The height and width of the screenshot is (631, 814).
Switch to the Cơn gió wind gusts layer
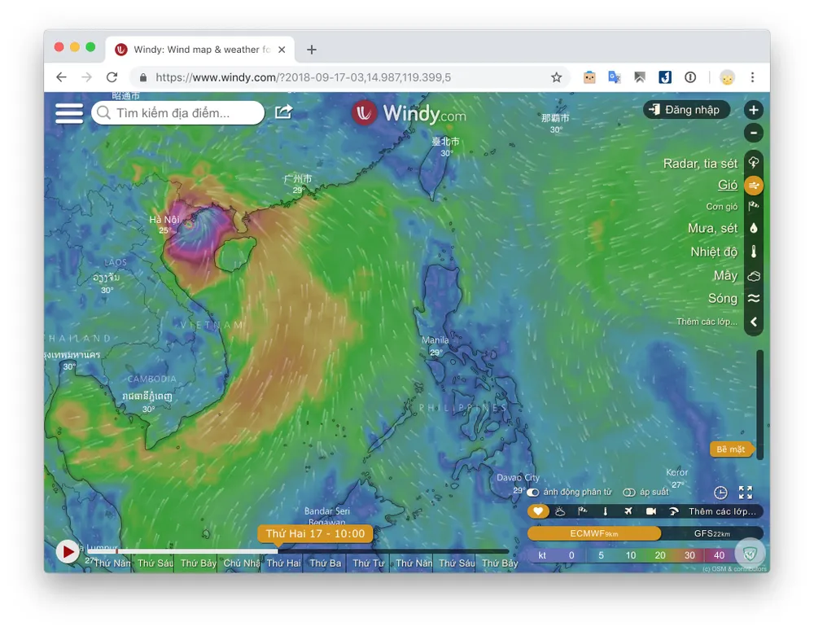[754, 207]
